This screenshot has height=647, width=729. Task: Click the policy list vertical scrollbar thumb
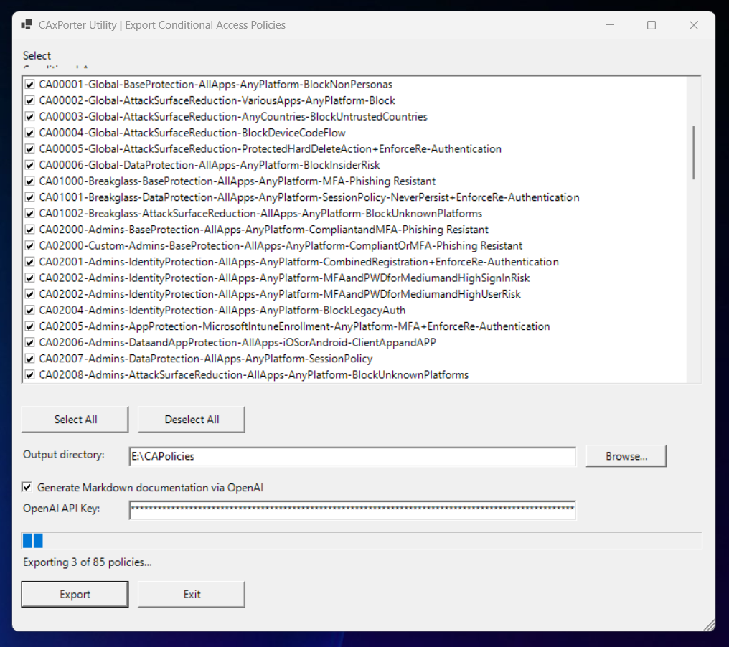[x=693, y=152]
